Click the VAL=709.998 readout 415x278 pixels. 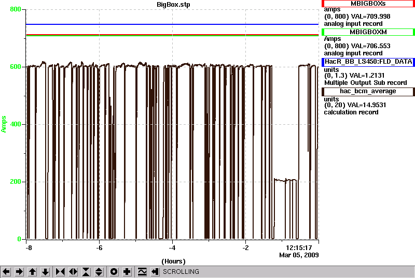(x=370, y=17)
